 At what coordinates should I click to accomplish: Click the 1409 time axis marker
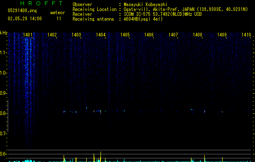pos(222,35)
